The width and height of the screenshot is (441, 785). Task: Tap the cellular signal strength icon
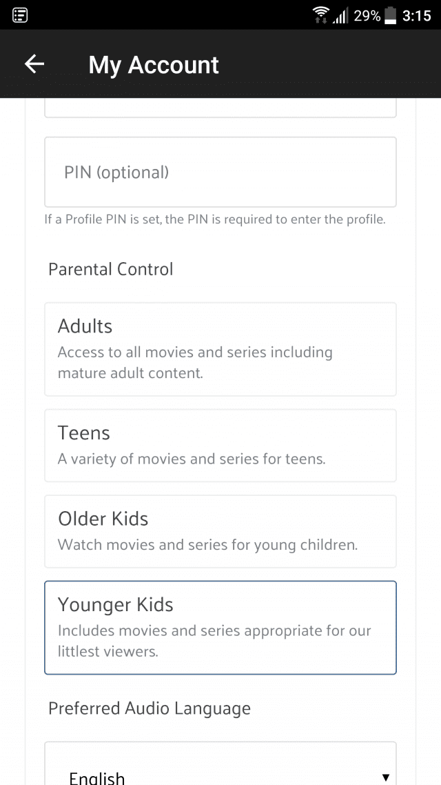pos(340,16)
